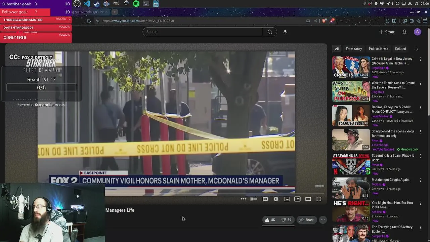Click the Brave Shields icon

[x=324, y=21]
